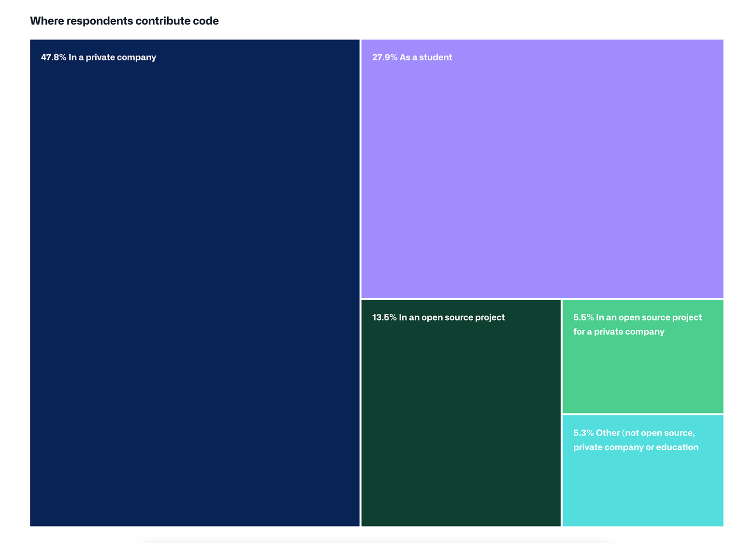Click the "In an open source project" label text

point(451,317)
